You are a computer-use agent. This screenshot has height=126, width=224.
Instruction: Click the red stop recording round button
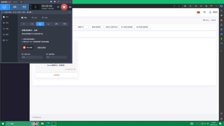point(64,7)
